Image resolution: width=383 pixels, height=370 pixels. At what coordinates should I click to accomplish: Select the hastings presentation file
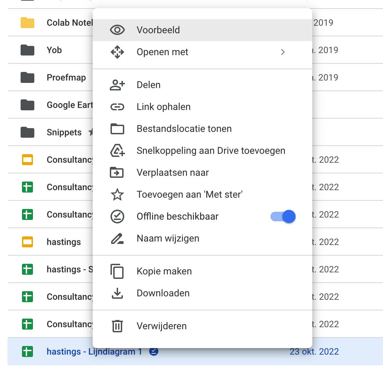point(64,242)
